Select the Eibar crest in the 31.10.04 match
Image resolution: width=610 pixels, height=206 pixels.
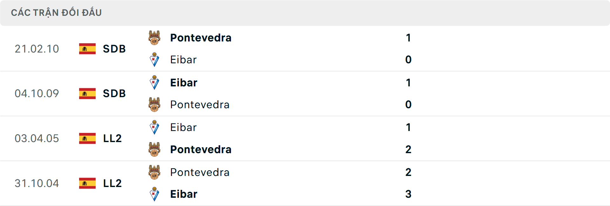coord(155,194)
